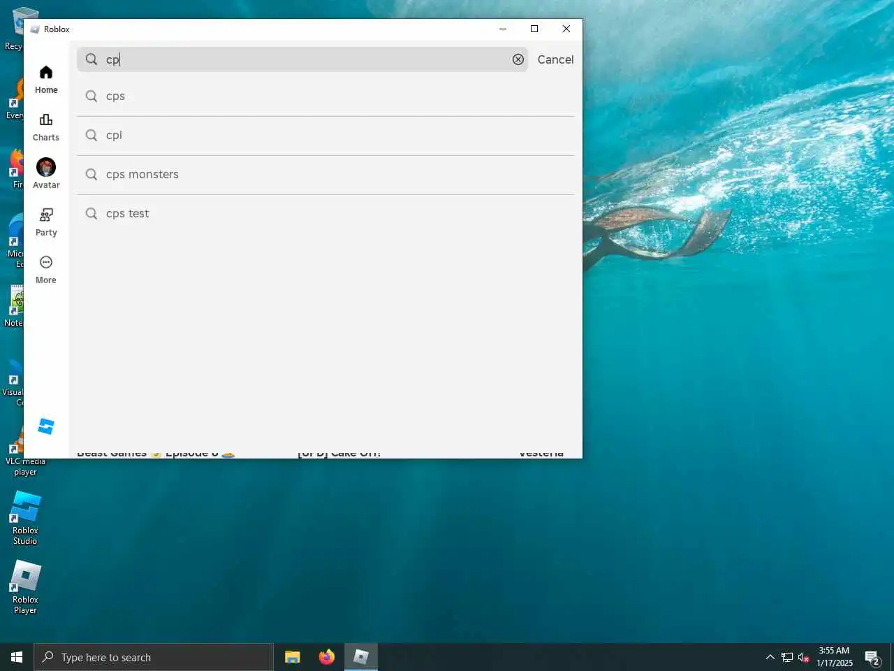Open the Charts section in sidebar
This screenshot has height=671, width=894.
(x=46, y=127)
